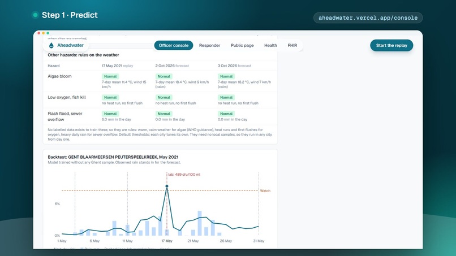Click Algae bloom Normal badge for 3 Oct 2026
The width and height of the screenshot is (456, 256).
[226, 76]
